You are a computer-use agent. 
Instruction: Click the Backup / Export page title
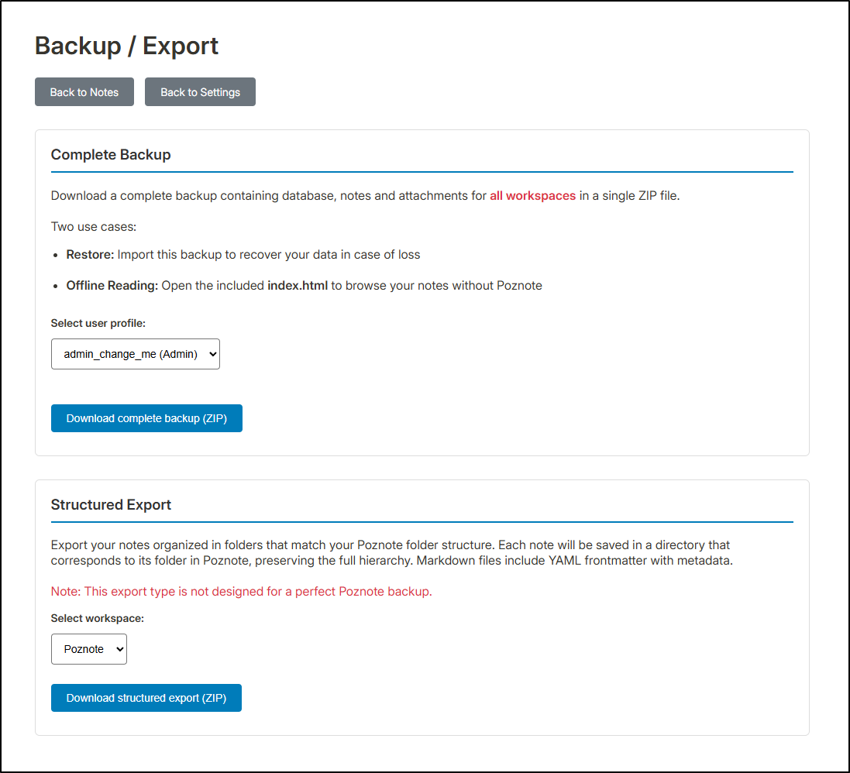(x=126, y=46)
